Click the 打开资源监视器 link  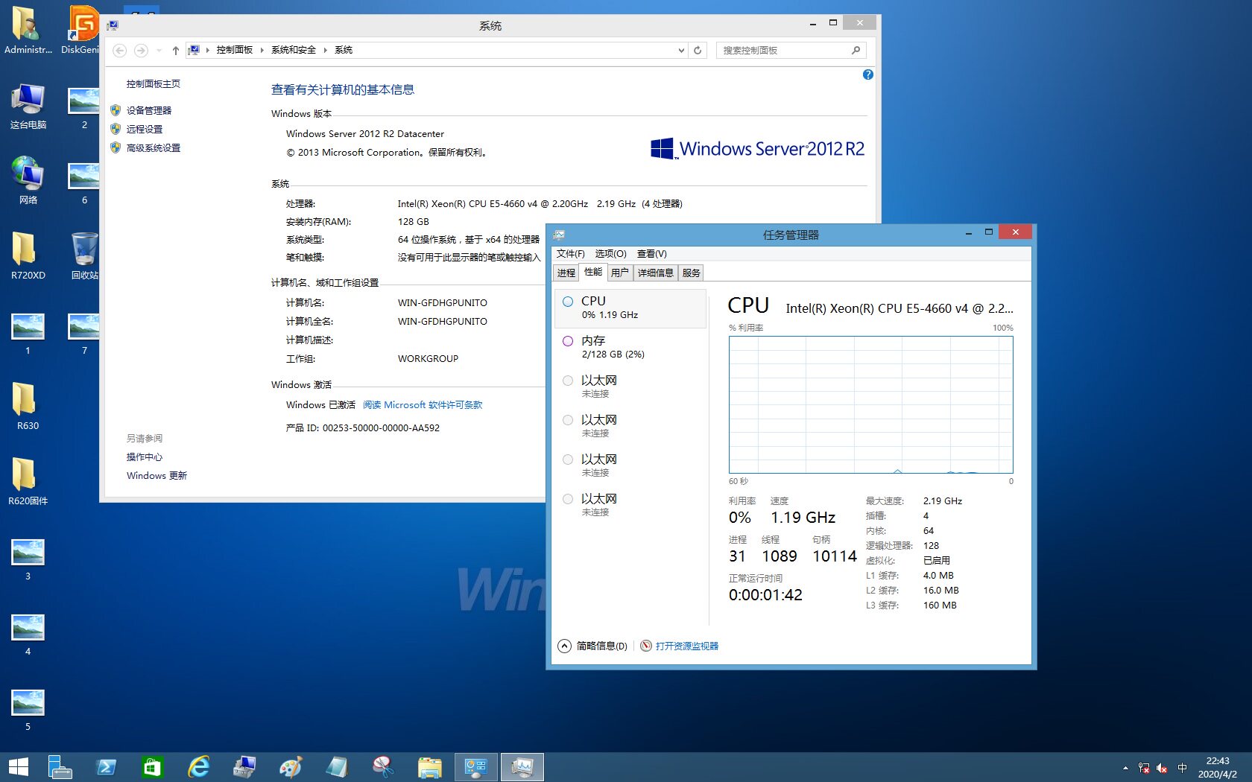pyautogui.click(x=687, y=646)
